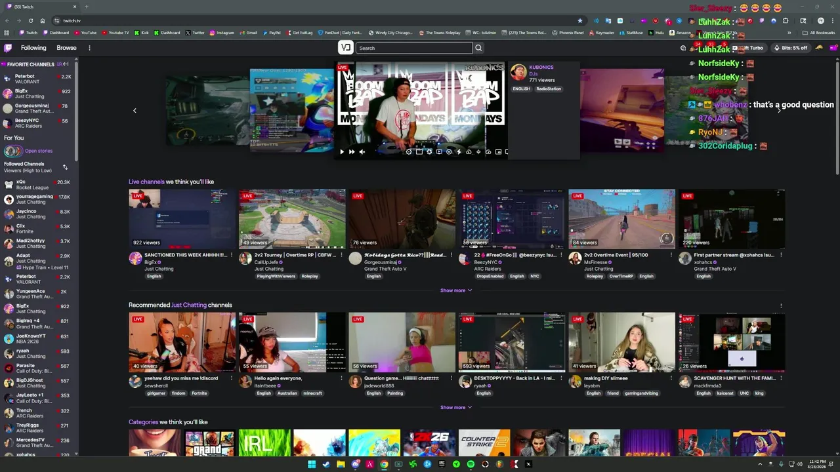Screen dimensions: 840x472
Task: Mute the featured stream volume
Action: pos(362,151)
